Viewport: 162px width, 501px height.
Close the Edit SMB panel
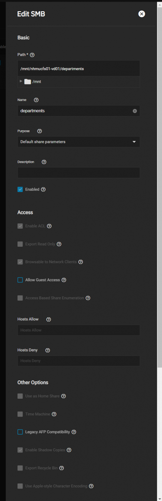coord(142,14)
